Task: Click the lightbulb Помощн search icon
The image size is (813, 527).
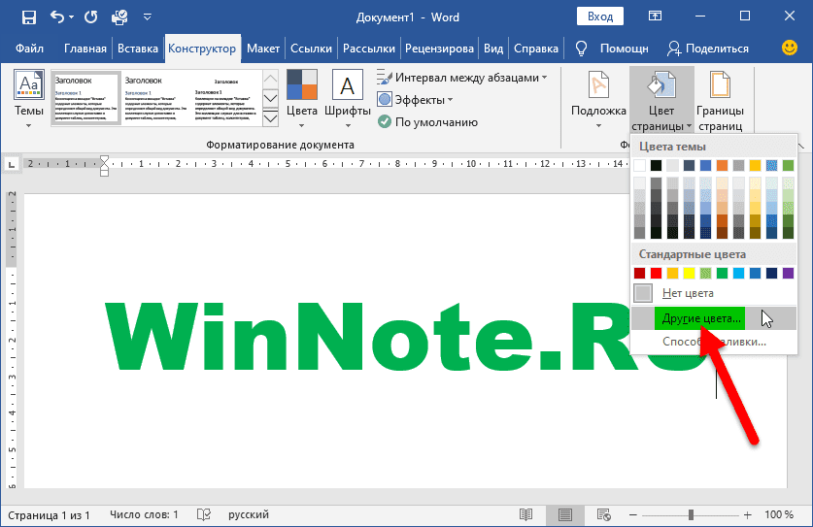Action: point(581,49)
